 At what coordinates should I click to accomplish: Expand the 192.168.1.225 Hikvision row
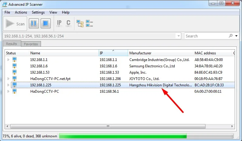click(x=8, y=85)
